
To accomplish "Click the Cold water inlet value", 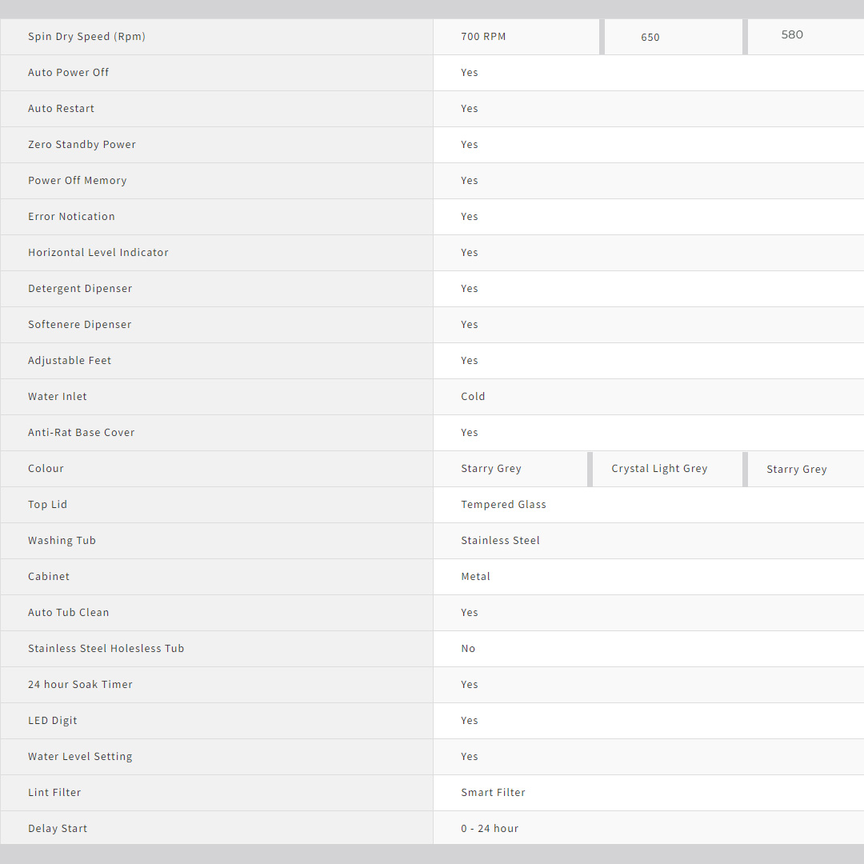I will (x=473, y=397).
